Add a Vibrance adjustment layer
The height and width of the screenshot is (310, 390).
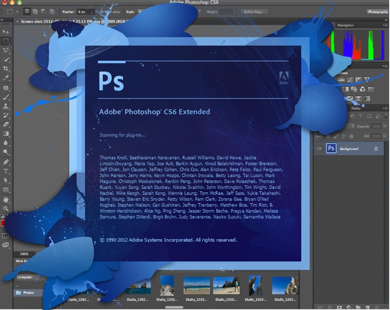tap(367, 80)
